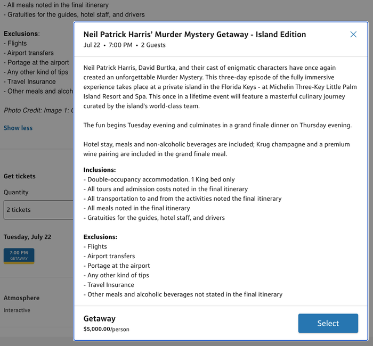This screenshot has width=373, height=346.
Task: Click the Inclusions heading inside the dialog
Action: pyautogui.click(x=100, y=170)
